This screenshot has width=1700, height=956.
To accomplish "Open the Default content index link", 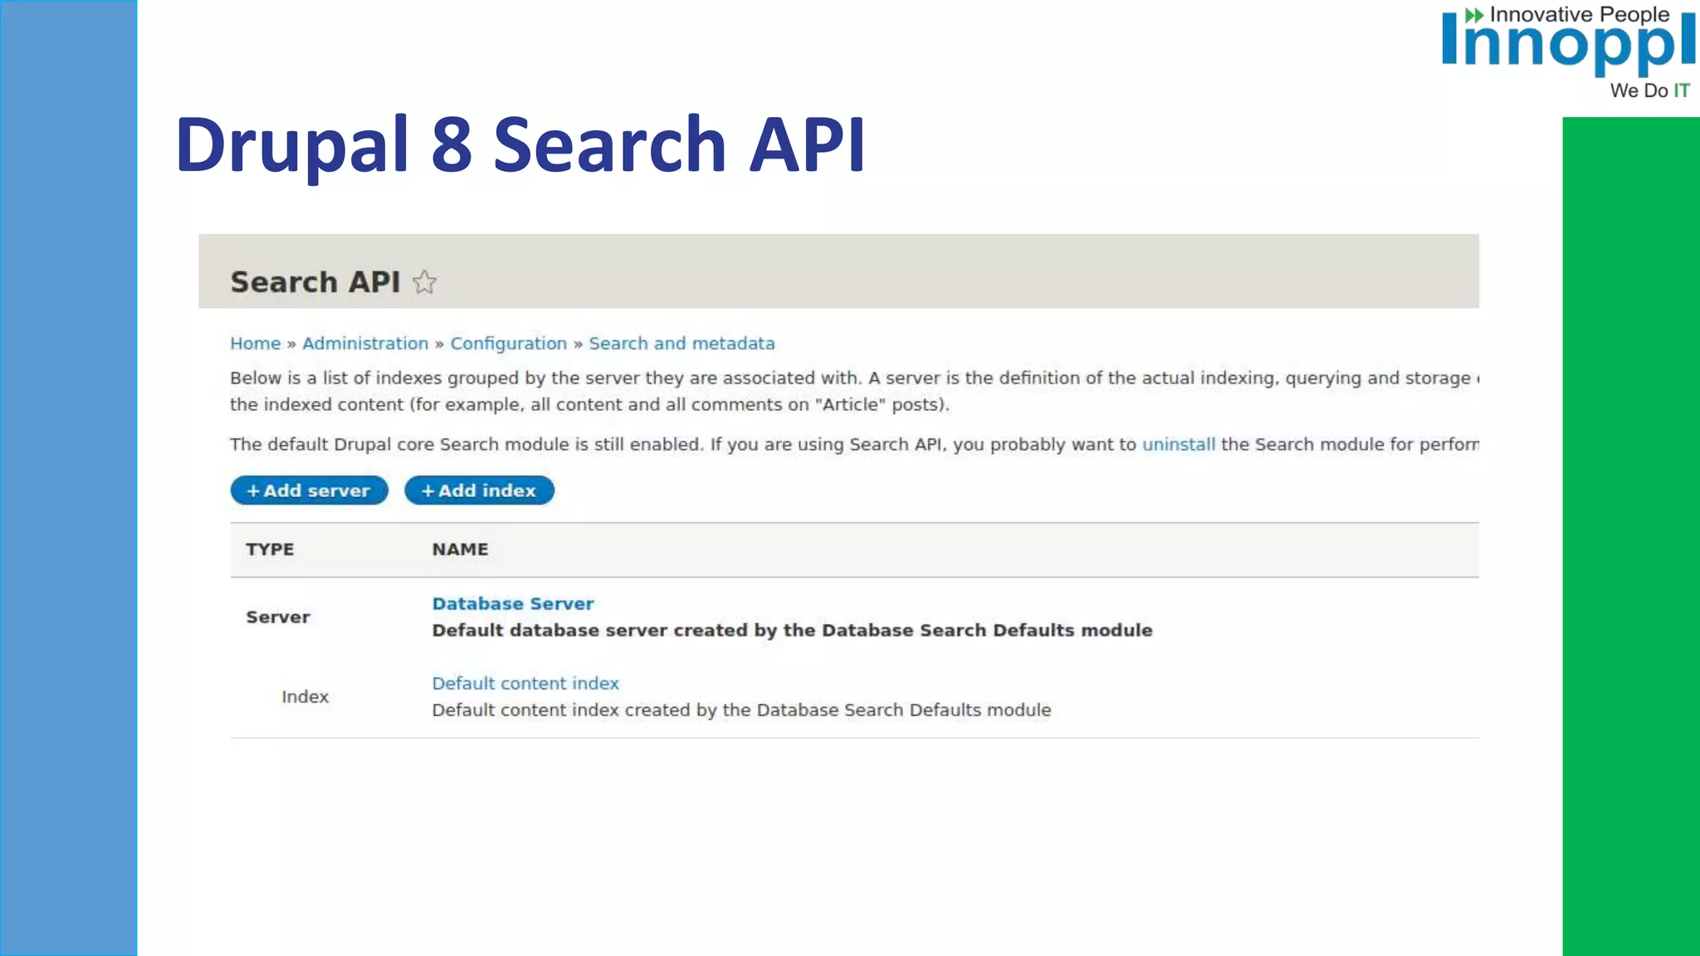I will tap(525, 683).
